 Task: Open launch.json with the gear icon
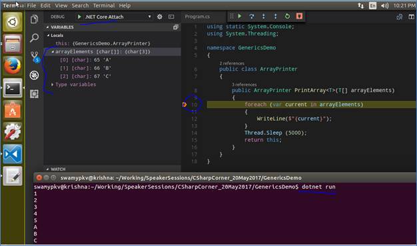[160, 17]
